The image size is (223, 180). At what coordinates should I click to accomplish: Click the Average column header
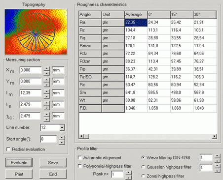(136, 15)
